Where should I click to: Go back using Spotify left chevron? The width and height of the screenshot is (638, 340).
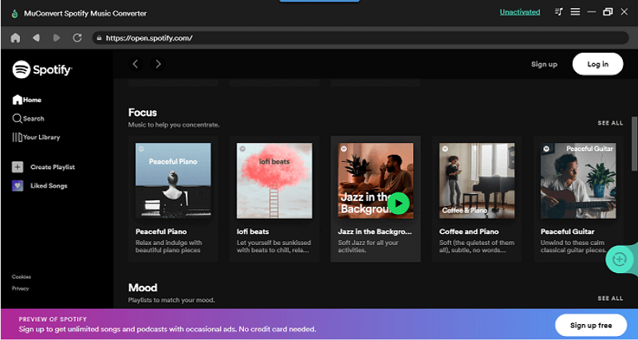(x=136, y=64)
